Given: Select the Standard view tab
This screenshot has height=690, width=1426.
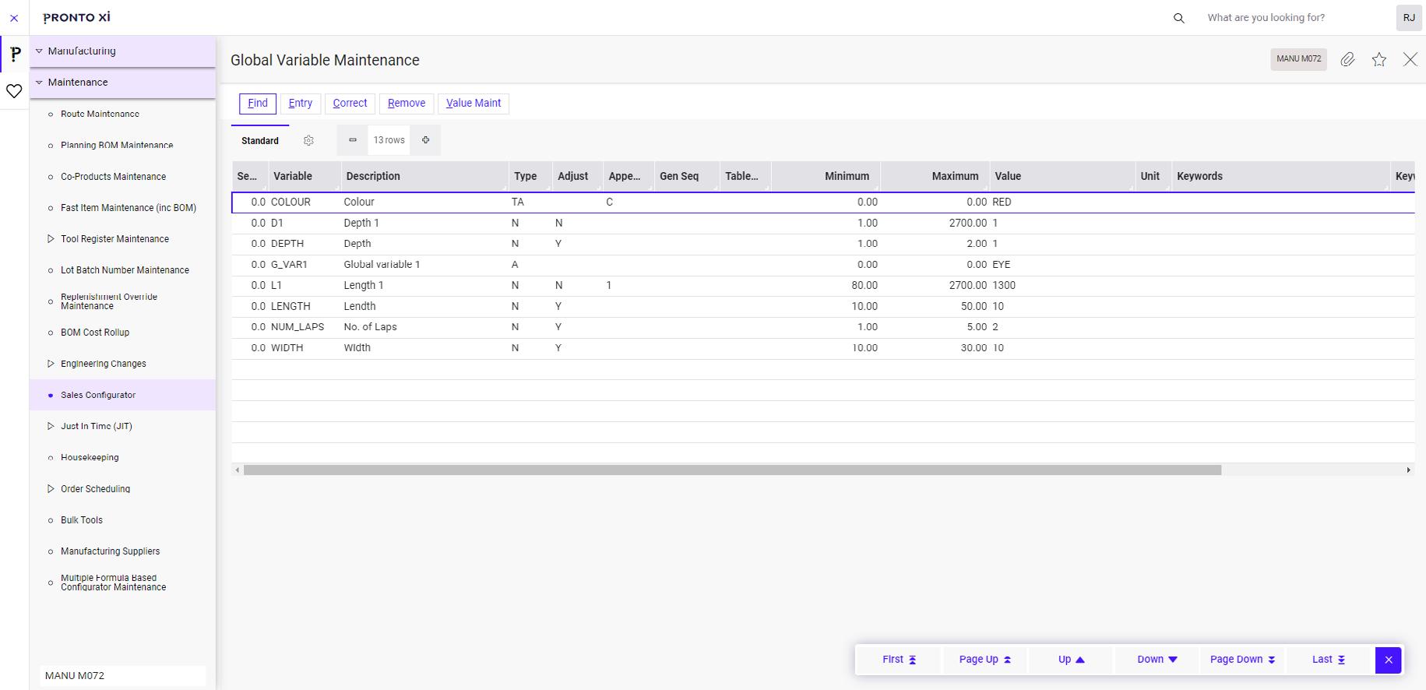Looking at the screenshot, I should coord(260,141).
